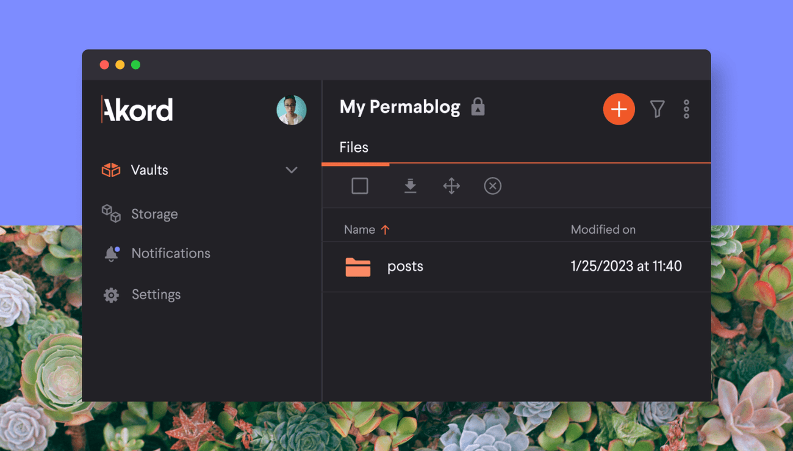
Task: Click the move arrows icon
Action: click(x=451, y=186)
